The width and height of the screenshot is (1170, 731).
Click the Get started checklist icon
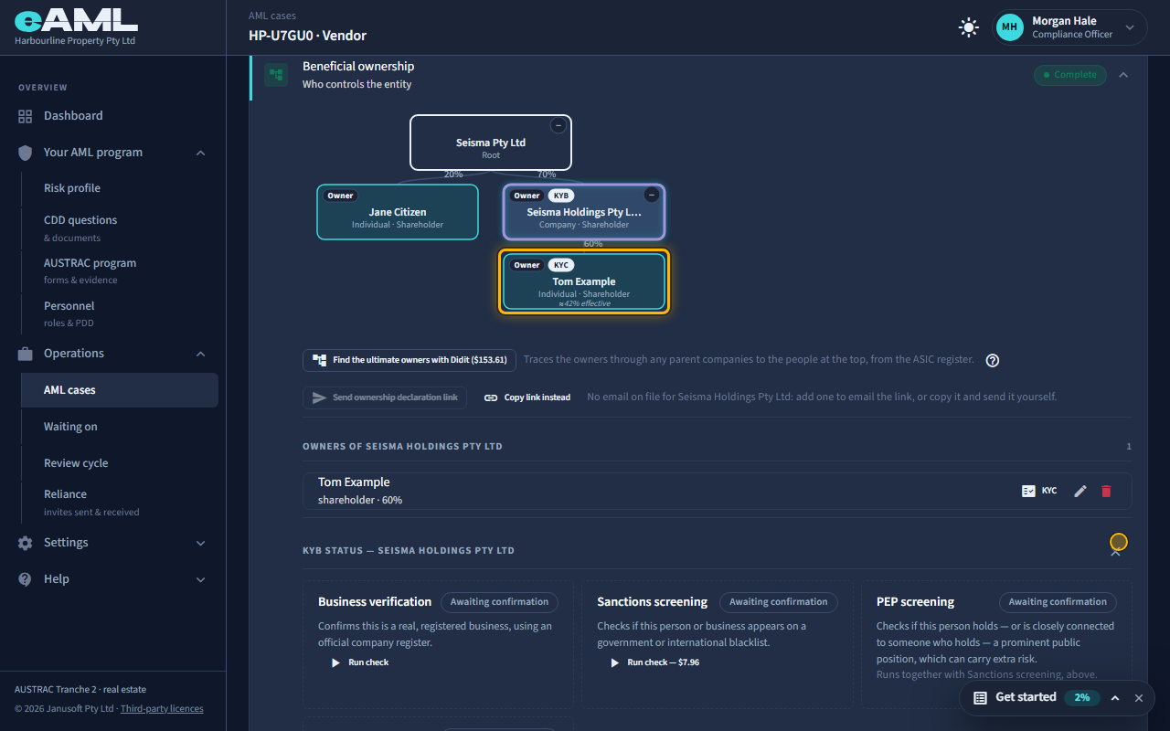[980, 698]
